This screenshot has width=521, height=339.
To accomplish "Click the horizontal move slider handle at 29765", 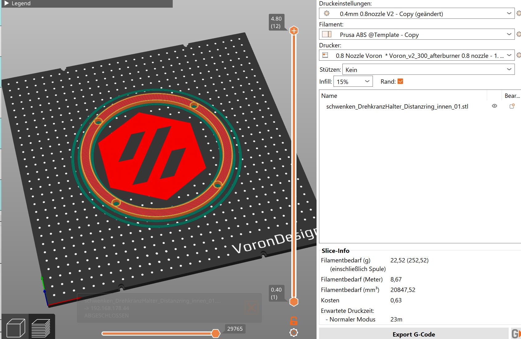I will pyautogui.click(x=216, y=333).
